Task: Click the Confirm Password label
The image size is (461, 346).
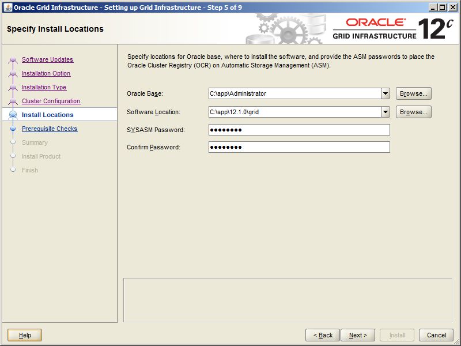Action: 153,147
